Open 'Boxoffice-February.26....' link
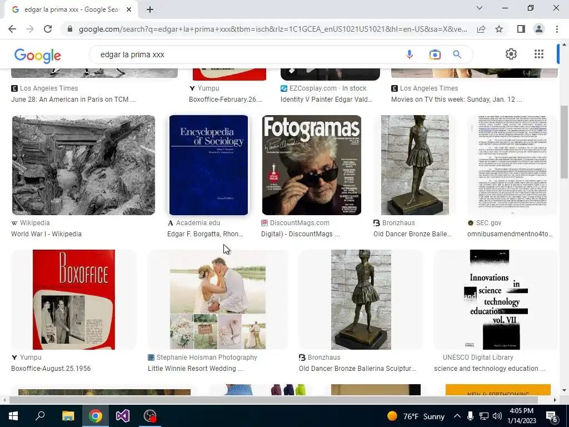This screenshot has width=569, height=427. coord(226,100)
